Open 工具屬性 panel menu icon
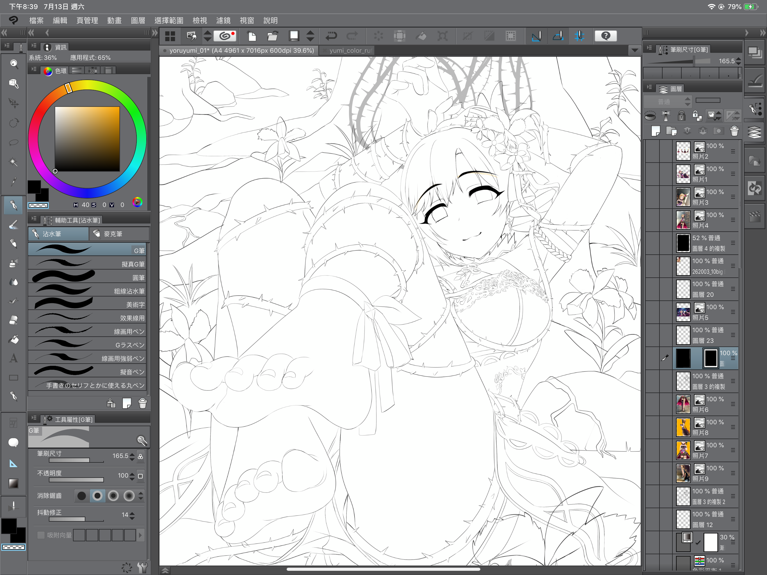 34,418
